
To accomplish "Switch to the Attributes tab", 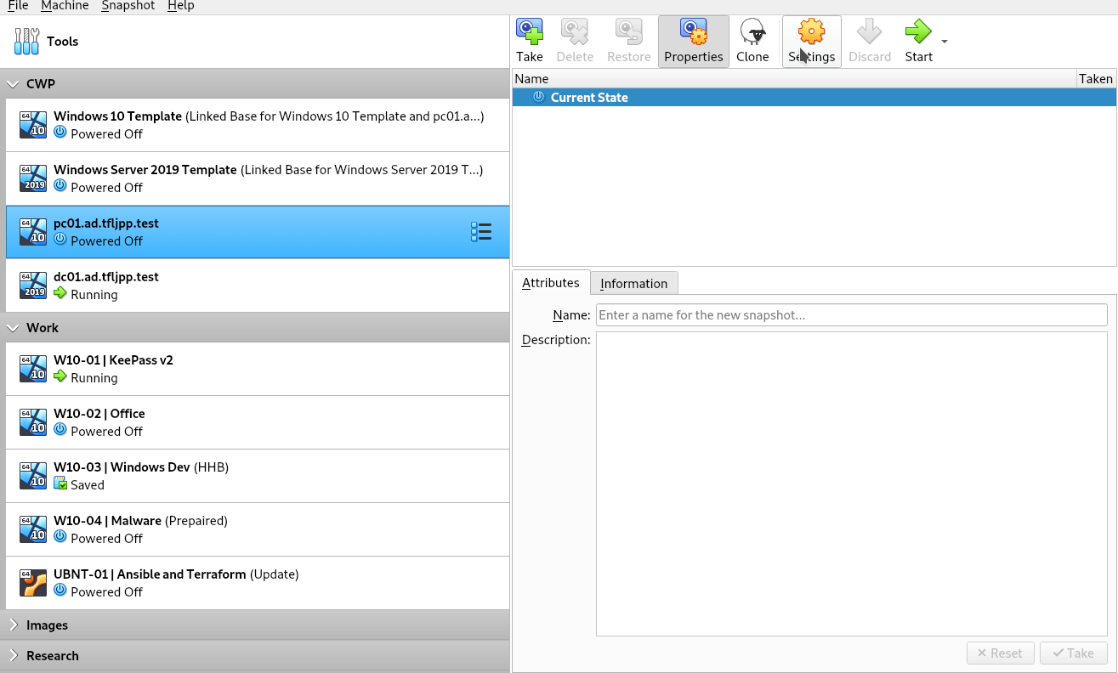I will pos(551,283).
